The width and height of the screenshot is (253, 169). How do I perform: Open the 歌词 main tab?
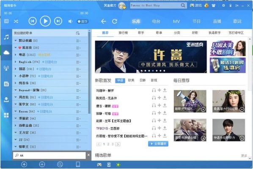(237, 21)
